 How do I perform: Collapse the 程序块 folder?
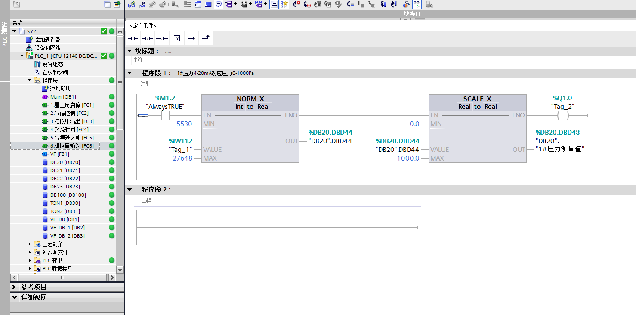click(x=30, y=80)
